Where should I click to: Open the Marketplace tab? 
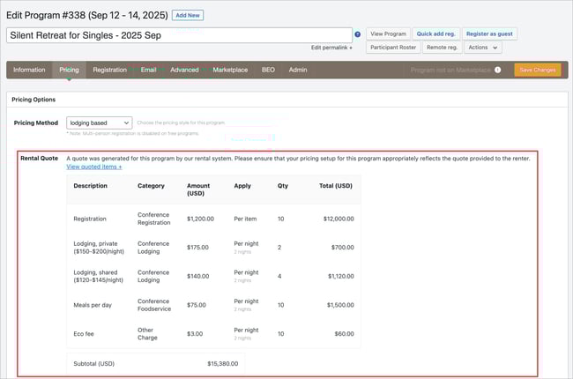pyautogui.click(x=229, y=70)
